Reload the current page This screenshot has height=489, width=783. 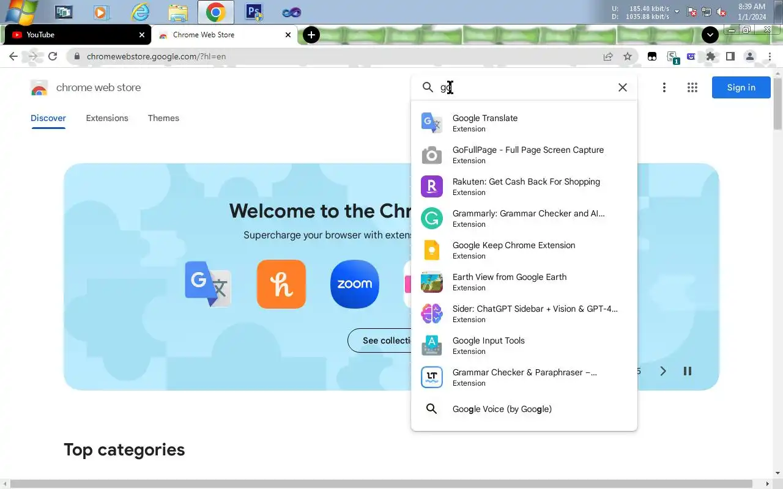tap(53, 56)
